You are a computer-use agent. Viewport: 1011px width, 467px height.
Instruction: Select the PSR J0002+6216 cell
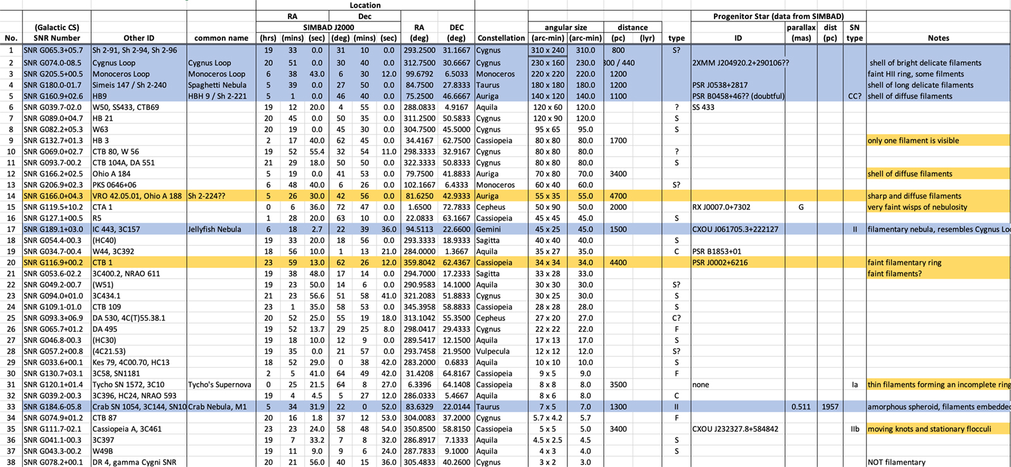pos(738,262)
